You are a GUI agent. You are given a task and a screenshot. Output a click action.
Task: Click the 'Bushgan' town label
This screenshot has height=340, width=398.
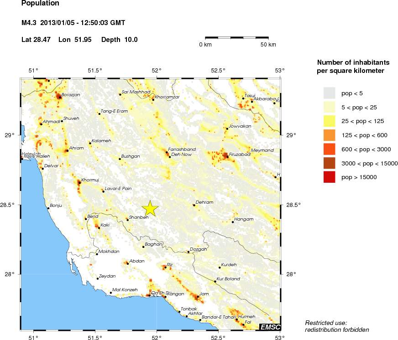[131, 156]
